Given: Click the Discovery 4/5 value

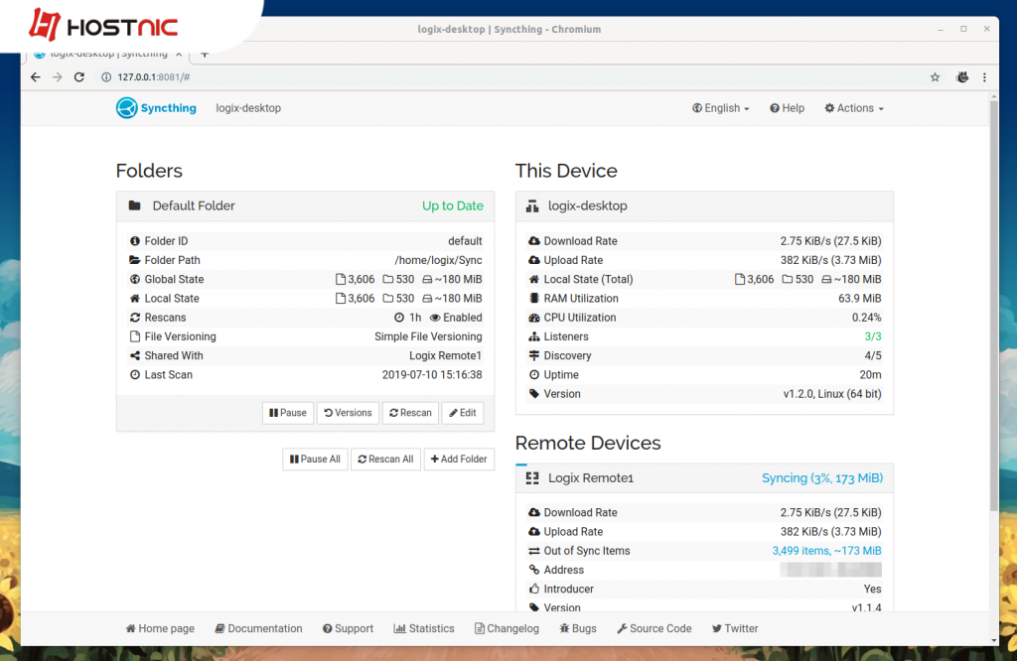Looking at the screenshot, I should (872, 355).
